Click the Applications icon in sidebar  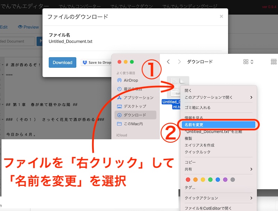pyautogui.click(x=119, y=97)
